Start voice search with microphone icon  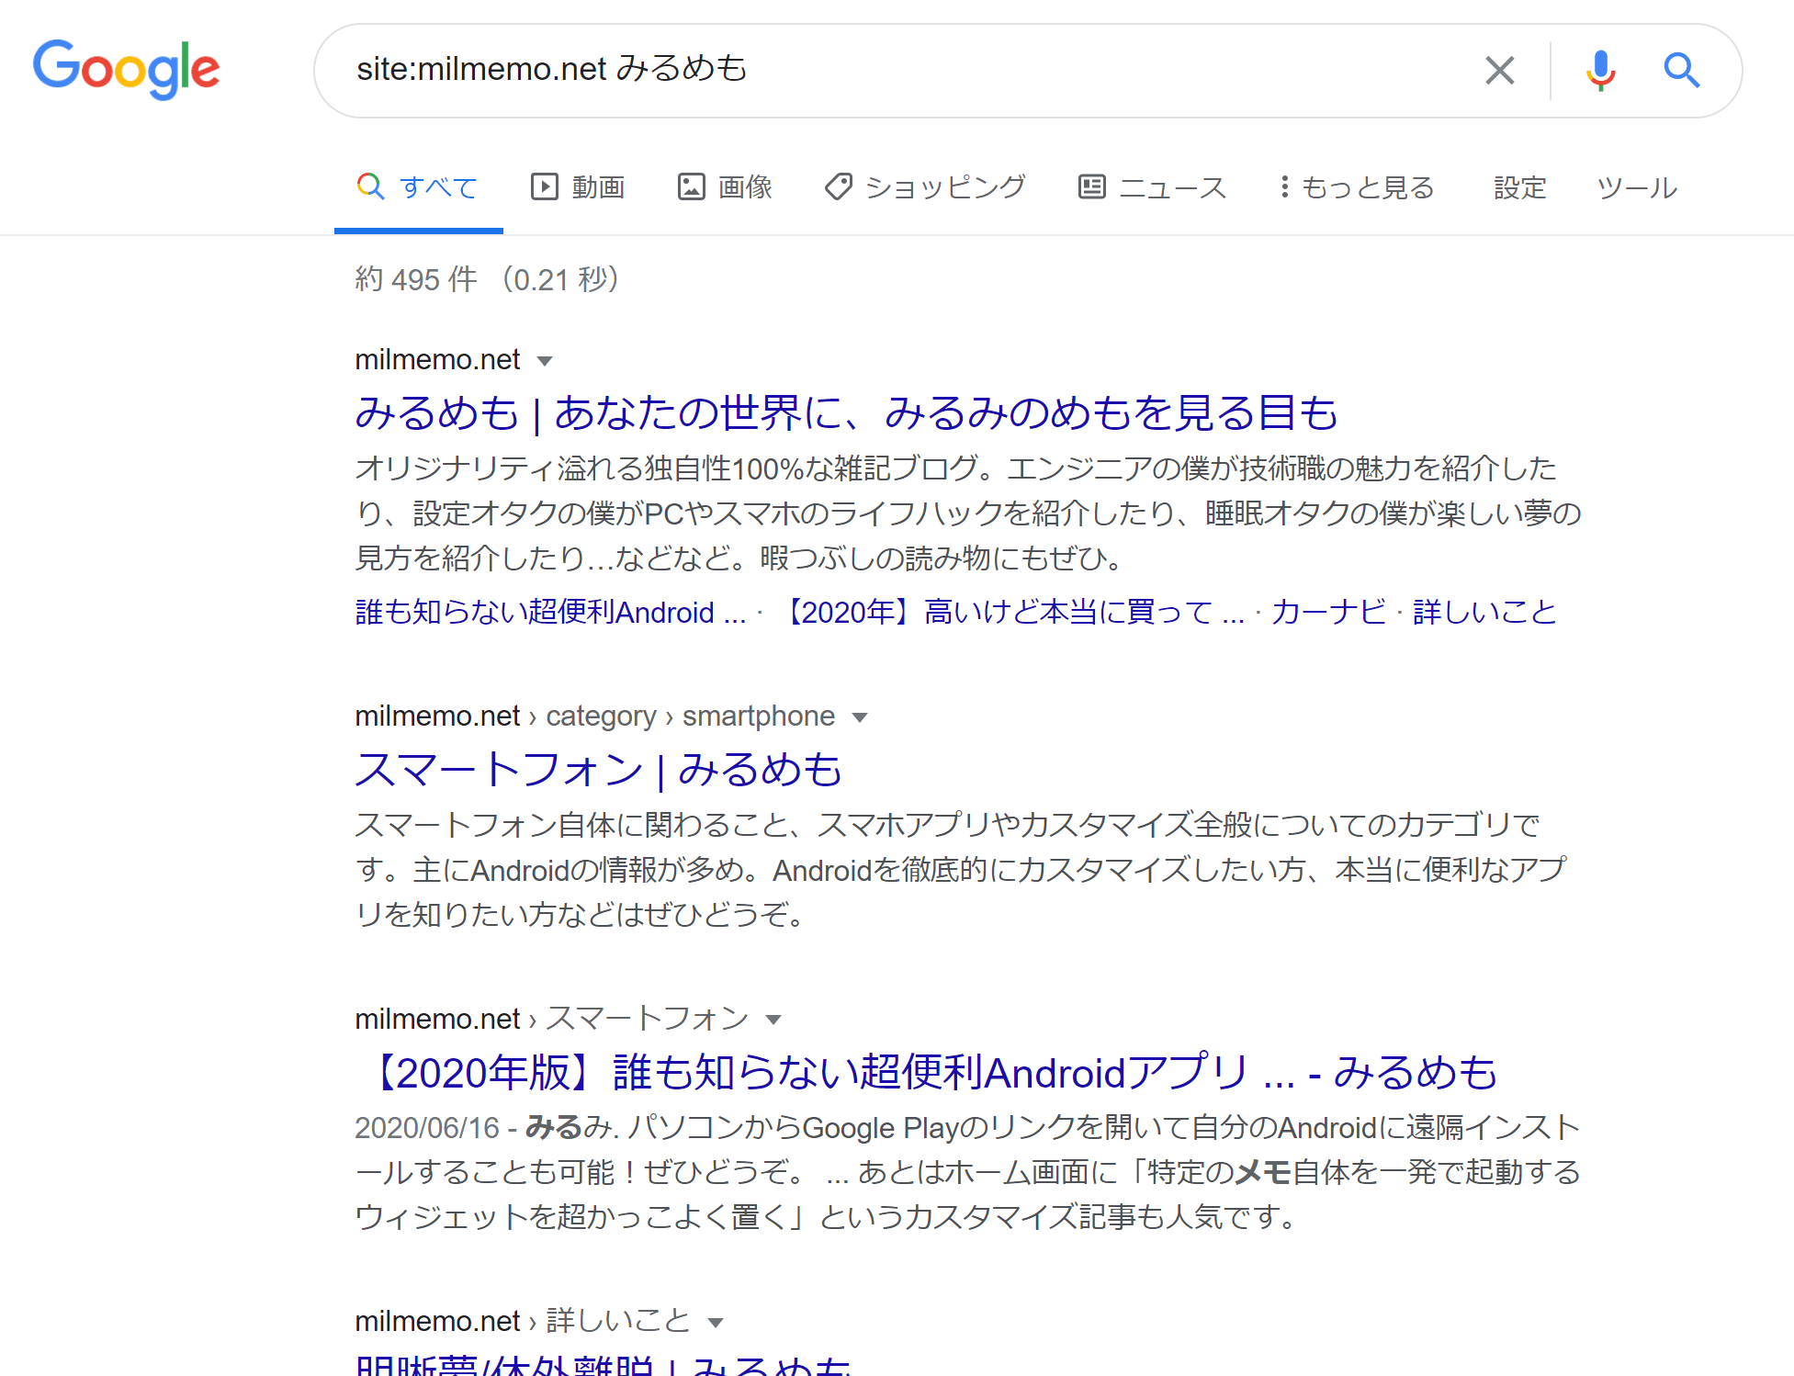point(1600,70)
